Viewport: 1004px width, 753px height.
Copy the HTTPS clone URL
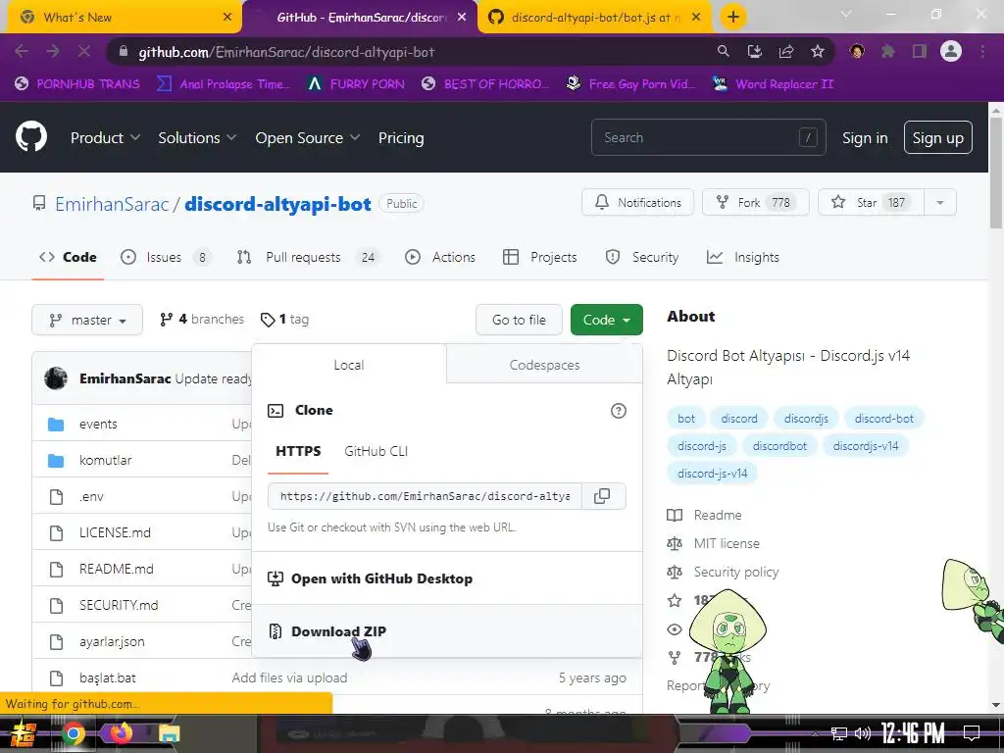tap(603, 496)
